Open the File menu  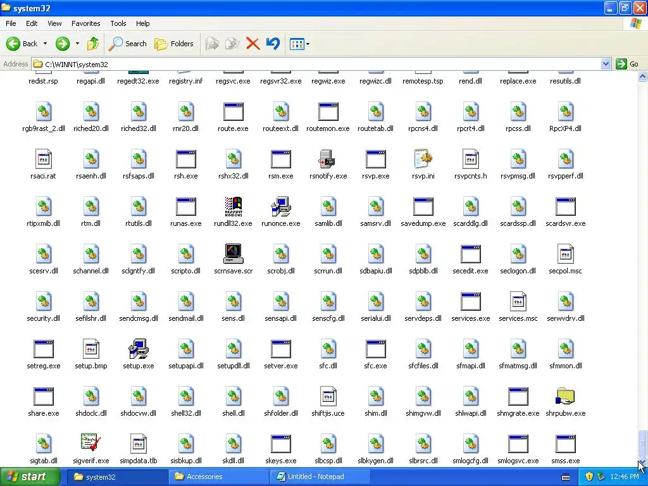click(x=11, y=23)
